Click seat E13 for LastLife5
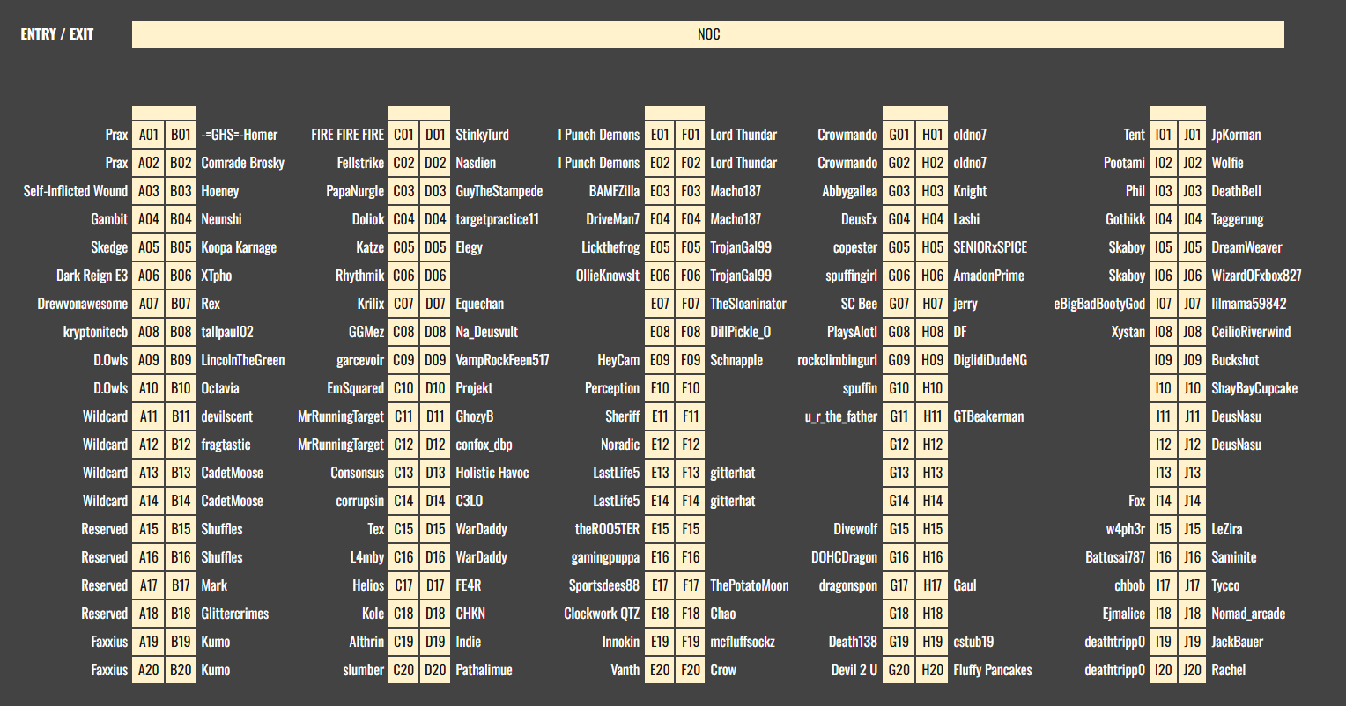Image resolution: width=1346 pixels, height=706 pixels. click(x=660, y=473)
